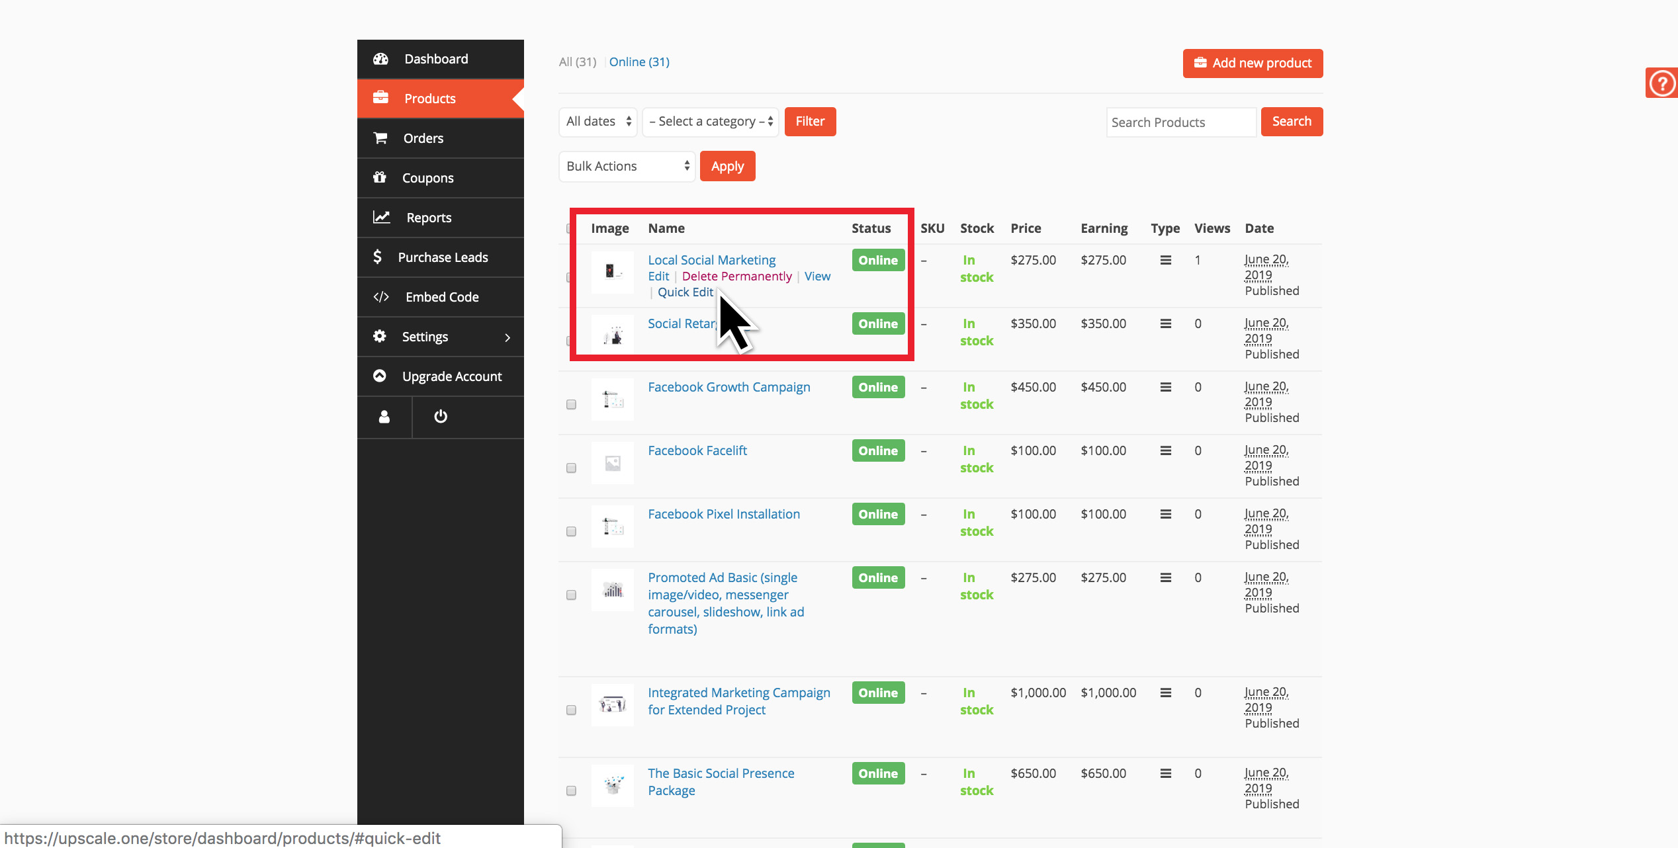Viewport: 1678px width, 848px height.
Task: Click the Add new product button
Action: (1253, 64)
